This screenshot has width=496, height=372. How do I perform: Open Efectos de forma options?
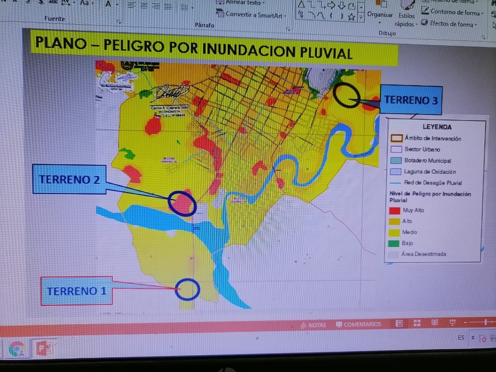tap(449, 24)
